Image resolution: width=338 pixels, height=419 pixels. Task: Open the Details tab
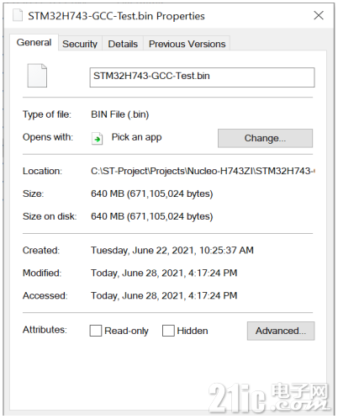(123, 44)
